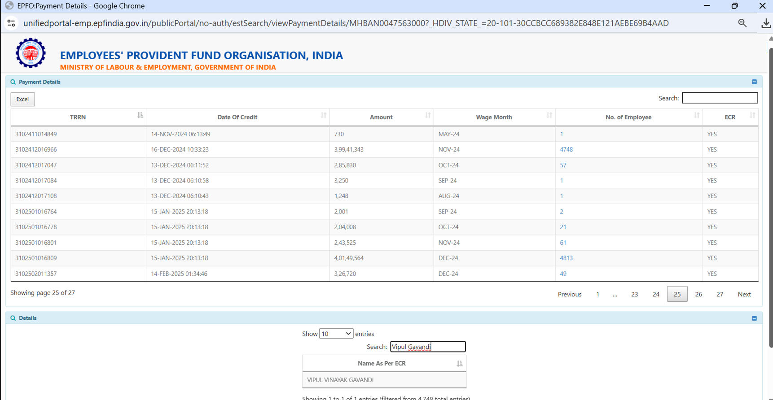Screen dimensions: 773x400
Task: Sort table by Wage Month column
Action: point(494,117)
